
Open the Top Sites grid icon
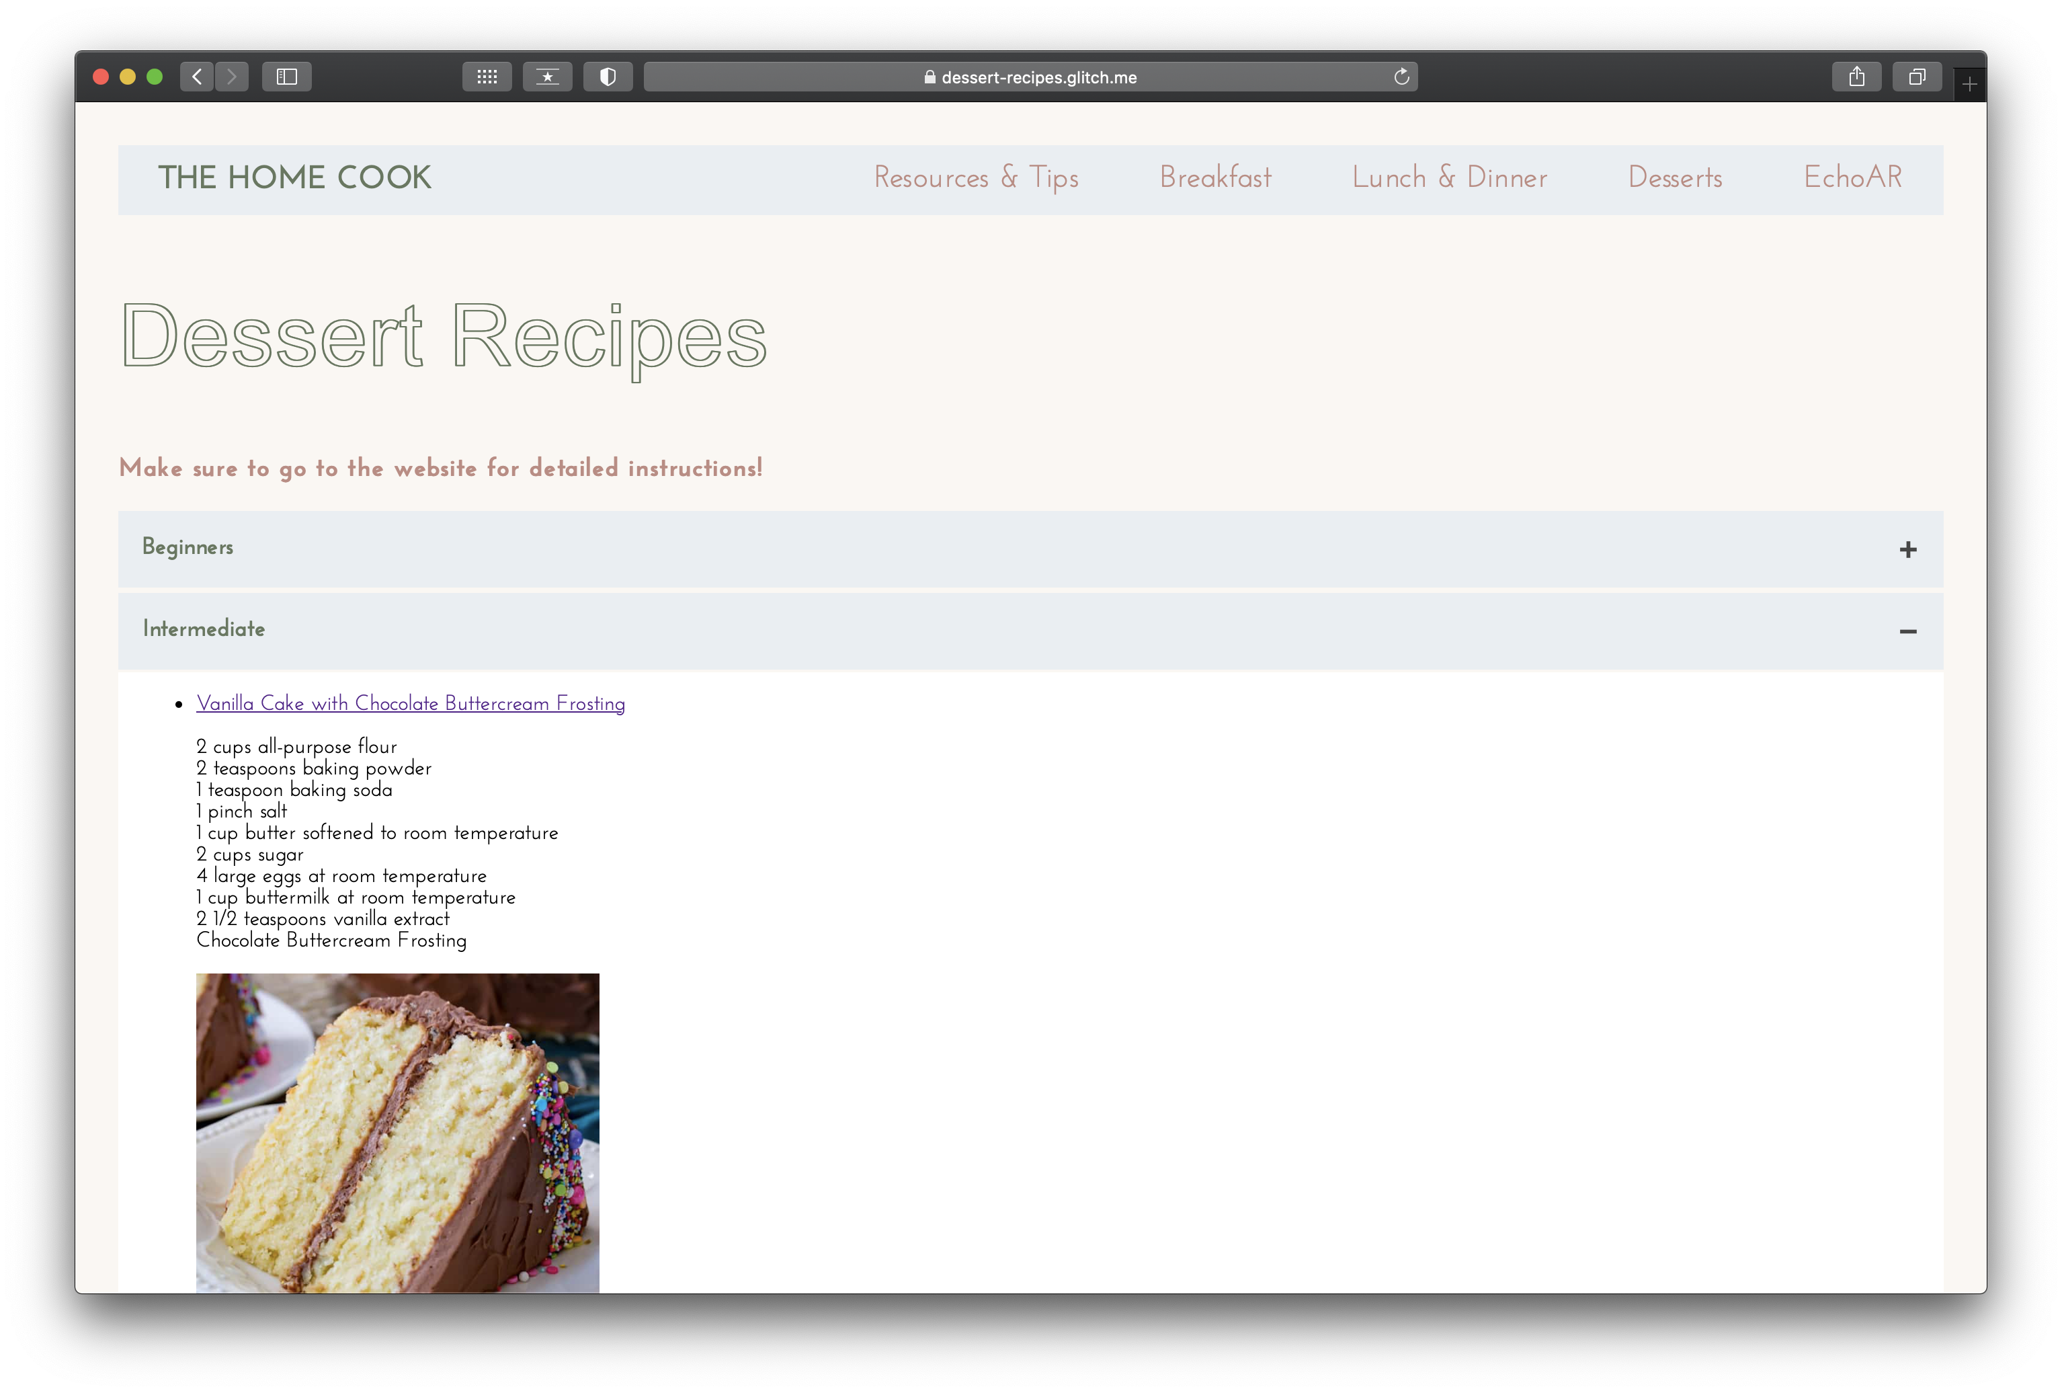486,77
